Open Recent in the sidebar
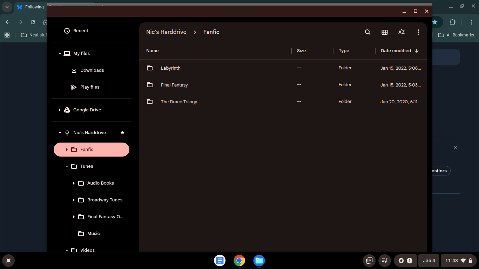 pyautogui.click(x=81, y=31)
